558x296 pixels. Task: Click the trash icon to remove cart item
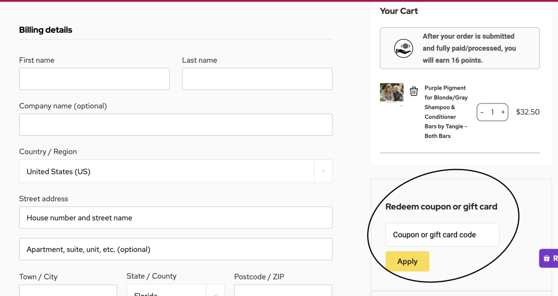point(414,91)
